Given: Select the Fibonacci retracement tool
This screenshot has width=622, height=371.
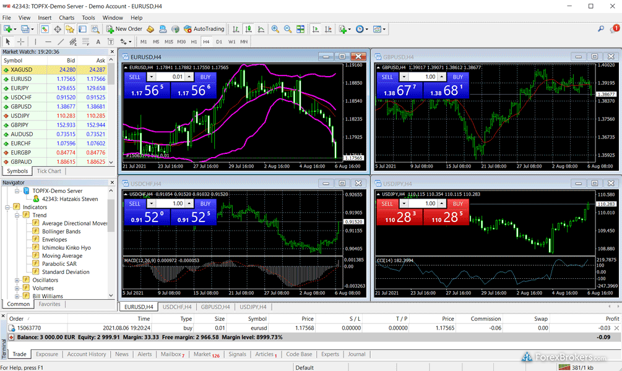Looking at the screenshot, I should (x=85, y=41).
